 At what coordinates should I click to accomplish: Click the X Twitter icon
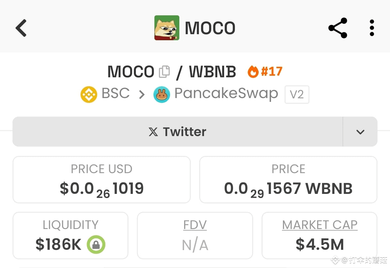[153, 132]
